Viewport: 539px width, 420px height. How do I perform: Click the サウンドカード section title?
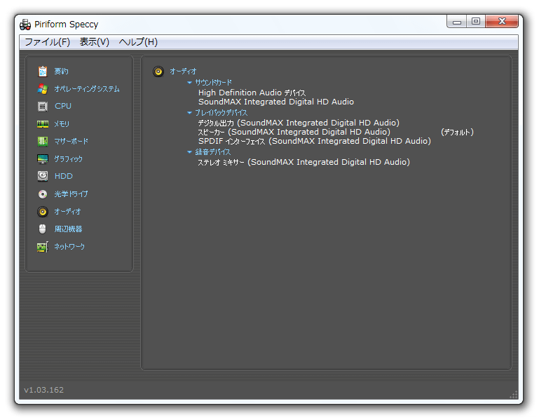[x=214, y=83]
